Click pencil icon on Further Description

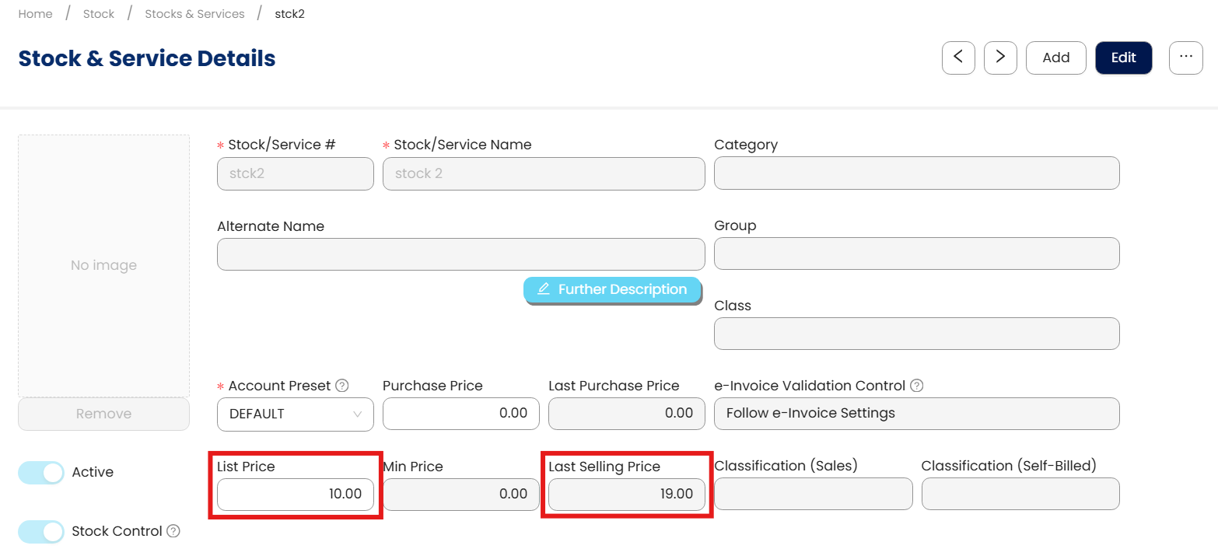click(x=544, y=289)
